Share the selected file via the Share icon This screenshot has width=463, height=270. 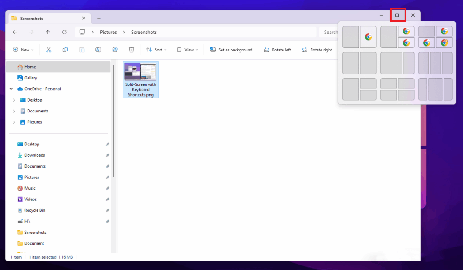point(115,50)
